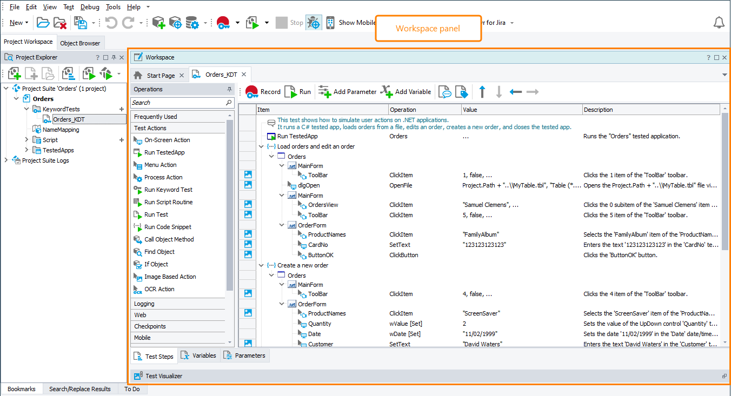Collapse the 'Create a new order' group
The height and width of the screenshot is (396, 731).
coord(261,265)
